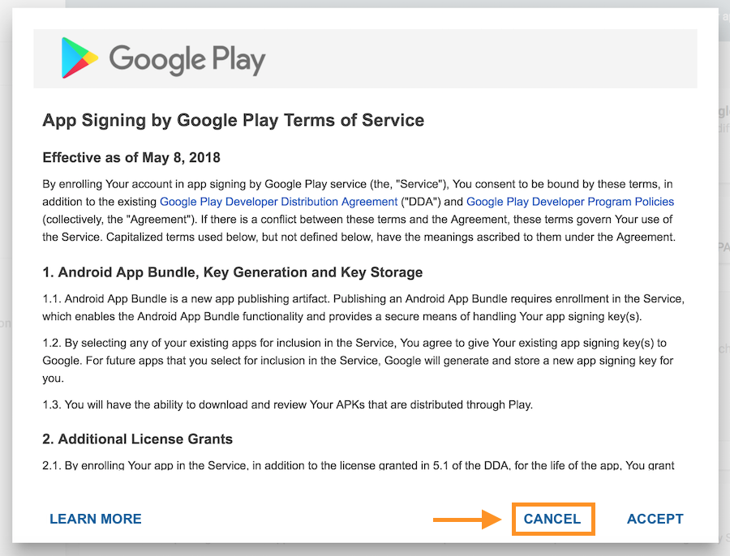Click the gray Google Play header banner
Image resolution: width=730 pixels, height=556 pixels.
point(487,58)
